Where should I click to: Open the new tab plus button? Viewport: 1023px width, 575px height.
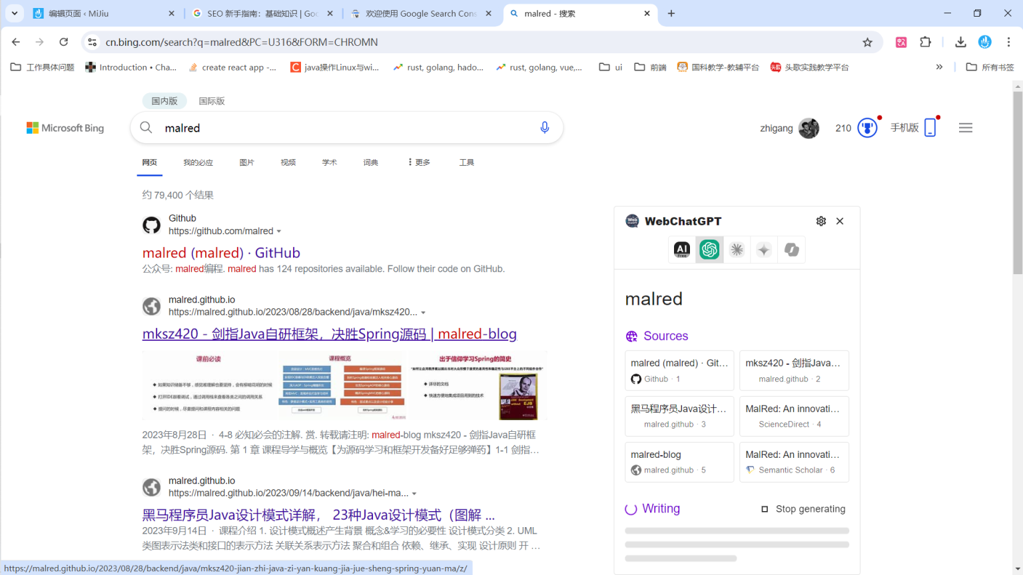tap(671, 13)
